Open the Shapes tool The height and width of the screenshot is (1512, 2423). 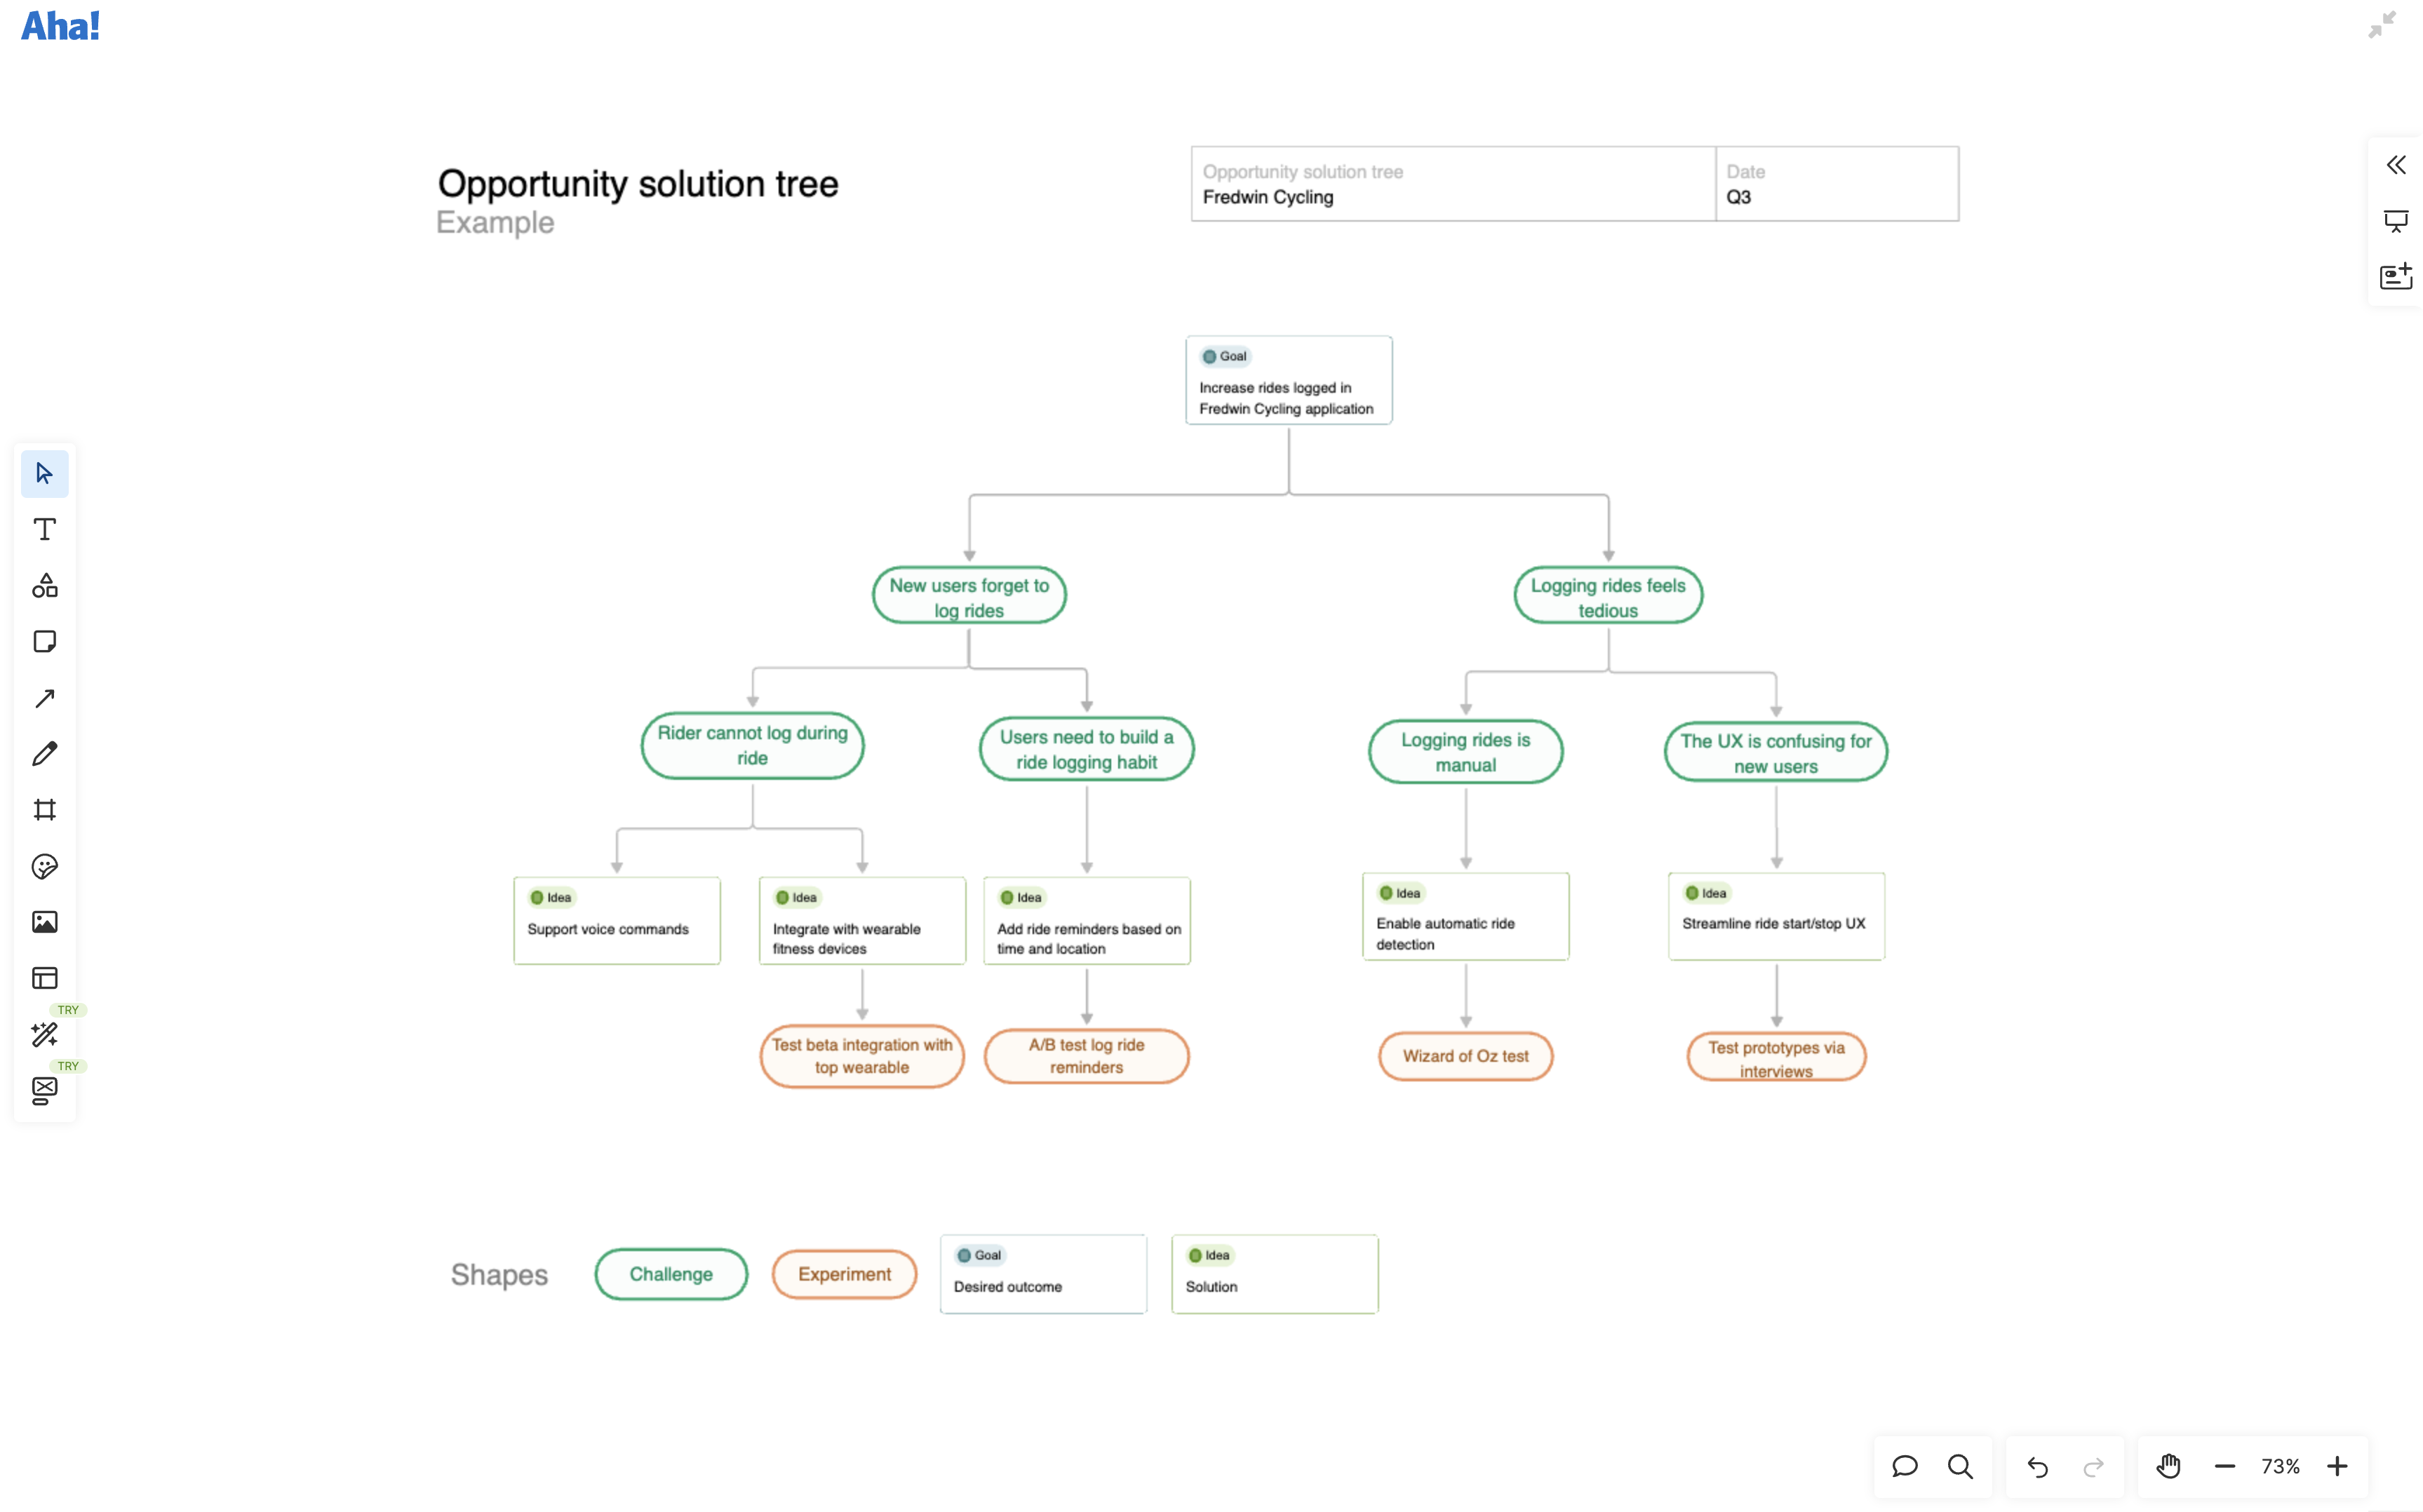coord(44,586)
